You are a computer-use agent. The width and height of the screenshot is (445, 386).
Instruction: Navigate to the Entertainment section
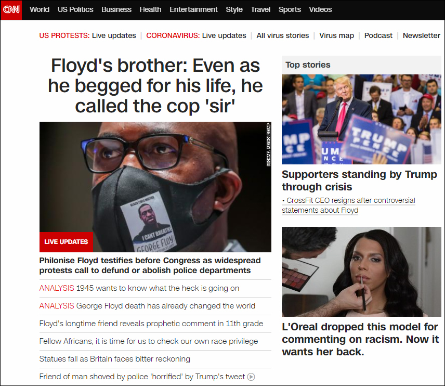point(193,9)
